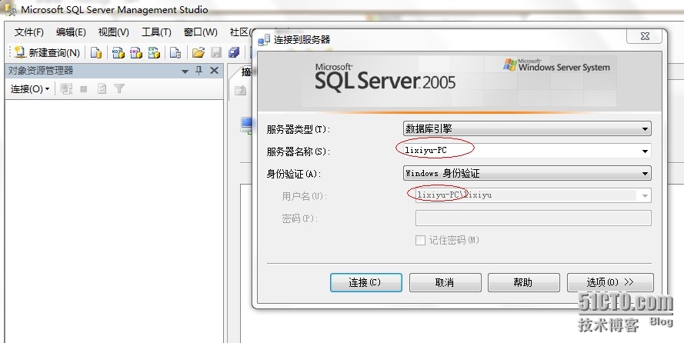Click the Help (帮助) button
This screenshot has width=684, height=343.
(x=523, y=282)
